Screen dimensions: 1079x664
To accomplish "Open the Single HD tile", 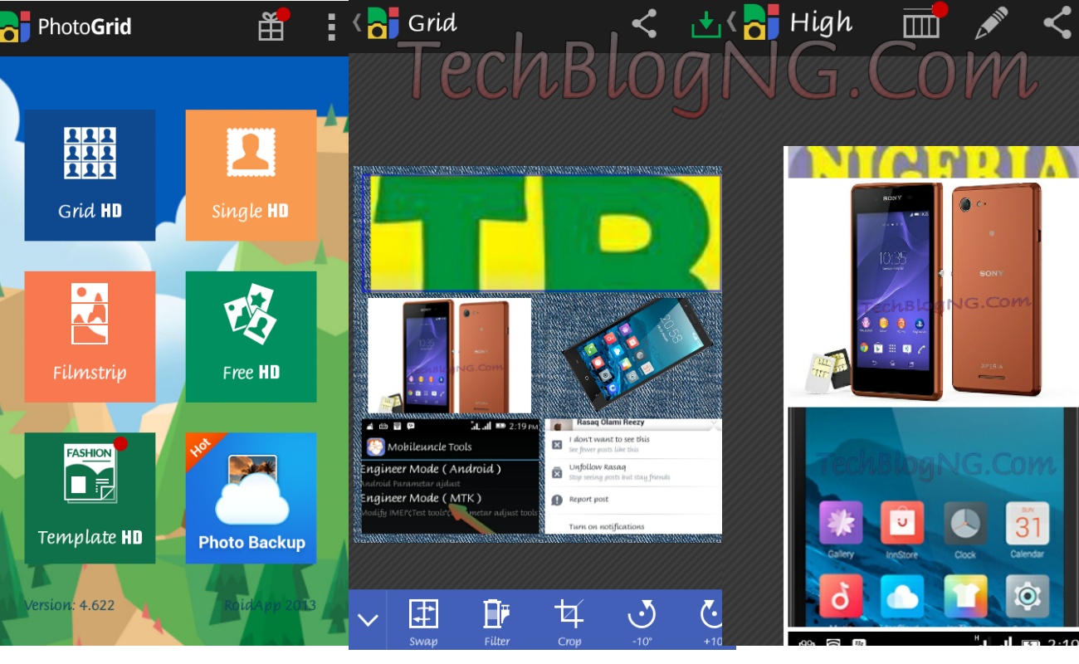I will (251, 175).
